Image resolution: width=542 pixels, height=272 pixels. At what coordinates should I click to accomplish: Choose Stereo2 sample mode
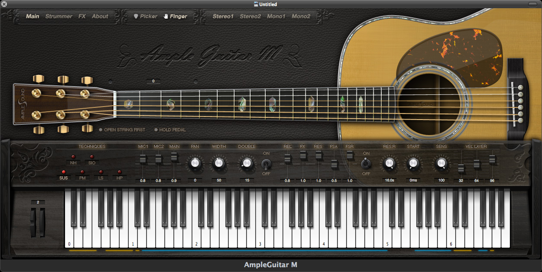(x=250, y=16)
